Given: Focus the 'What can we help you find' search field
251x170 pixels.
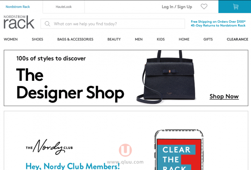Looking at the screenshot, I should (x=113, y=24).
